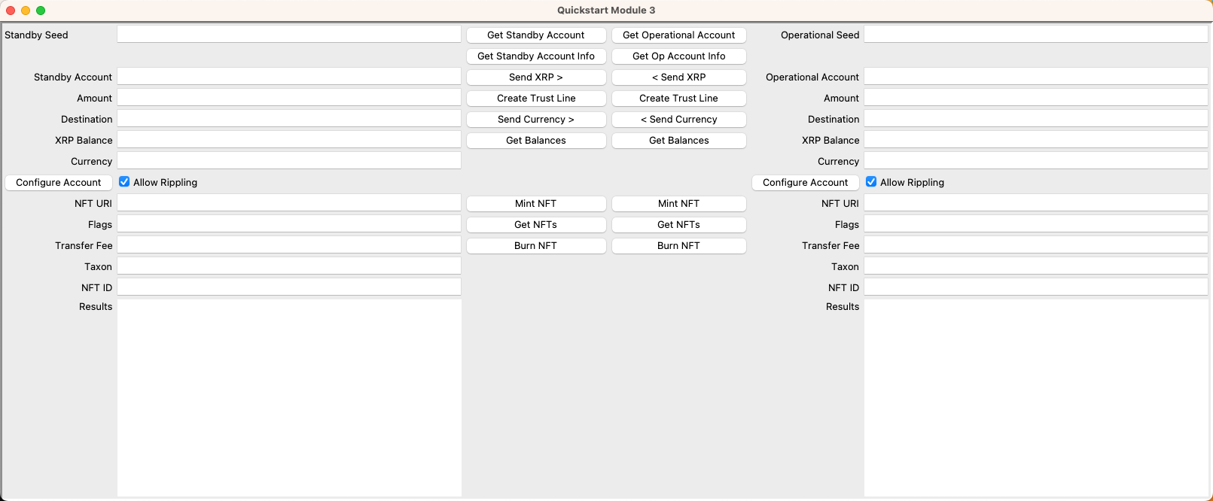Image resolution: width=1213 pixels, height=501 pixels.
Task: Click the operational Transfer Fee field
Action: 1035,245
